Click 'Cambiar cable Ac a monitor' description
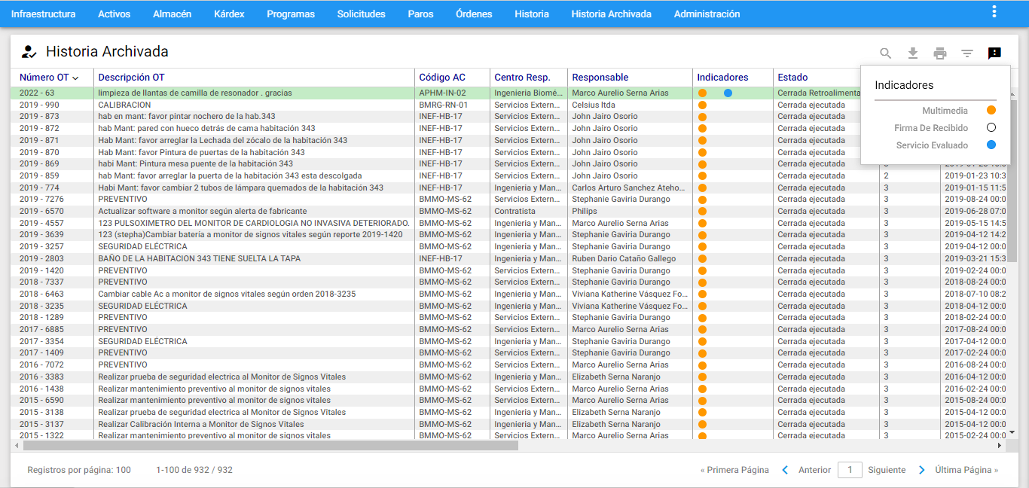 tap(227, 294)
